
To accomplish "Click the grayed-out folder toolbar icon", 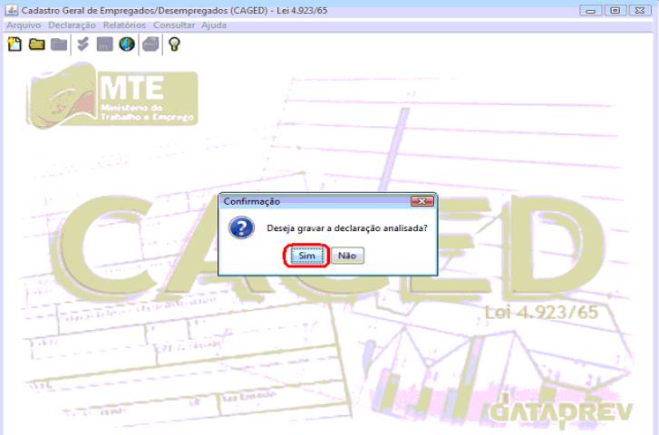I will click(x=59, y=43).
